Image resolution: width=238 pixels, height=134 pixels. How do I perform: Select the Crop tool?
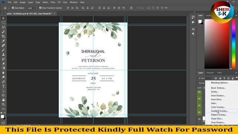[x=3, y=36]
